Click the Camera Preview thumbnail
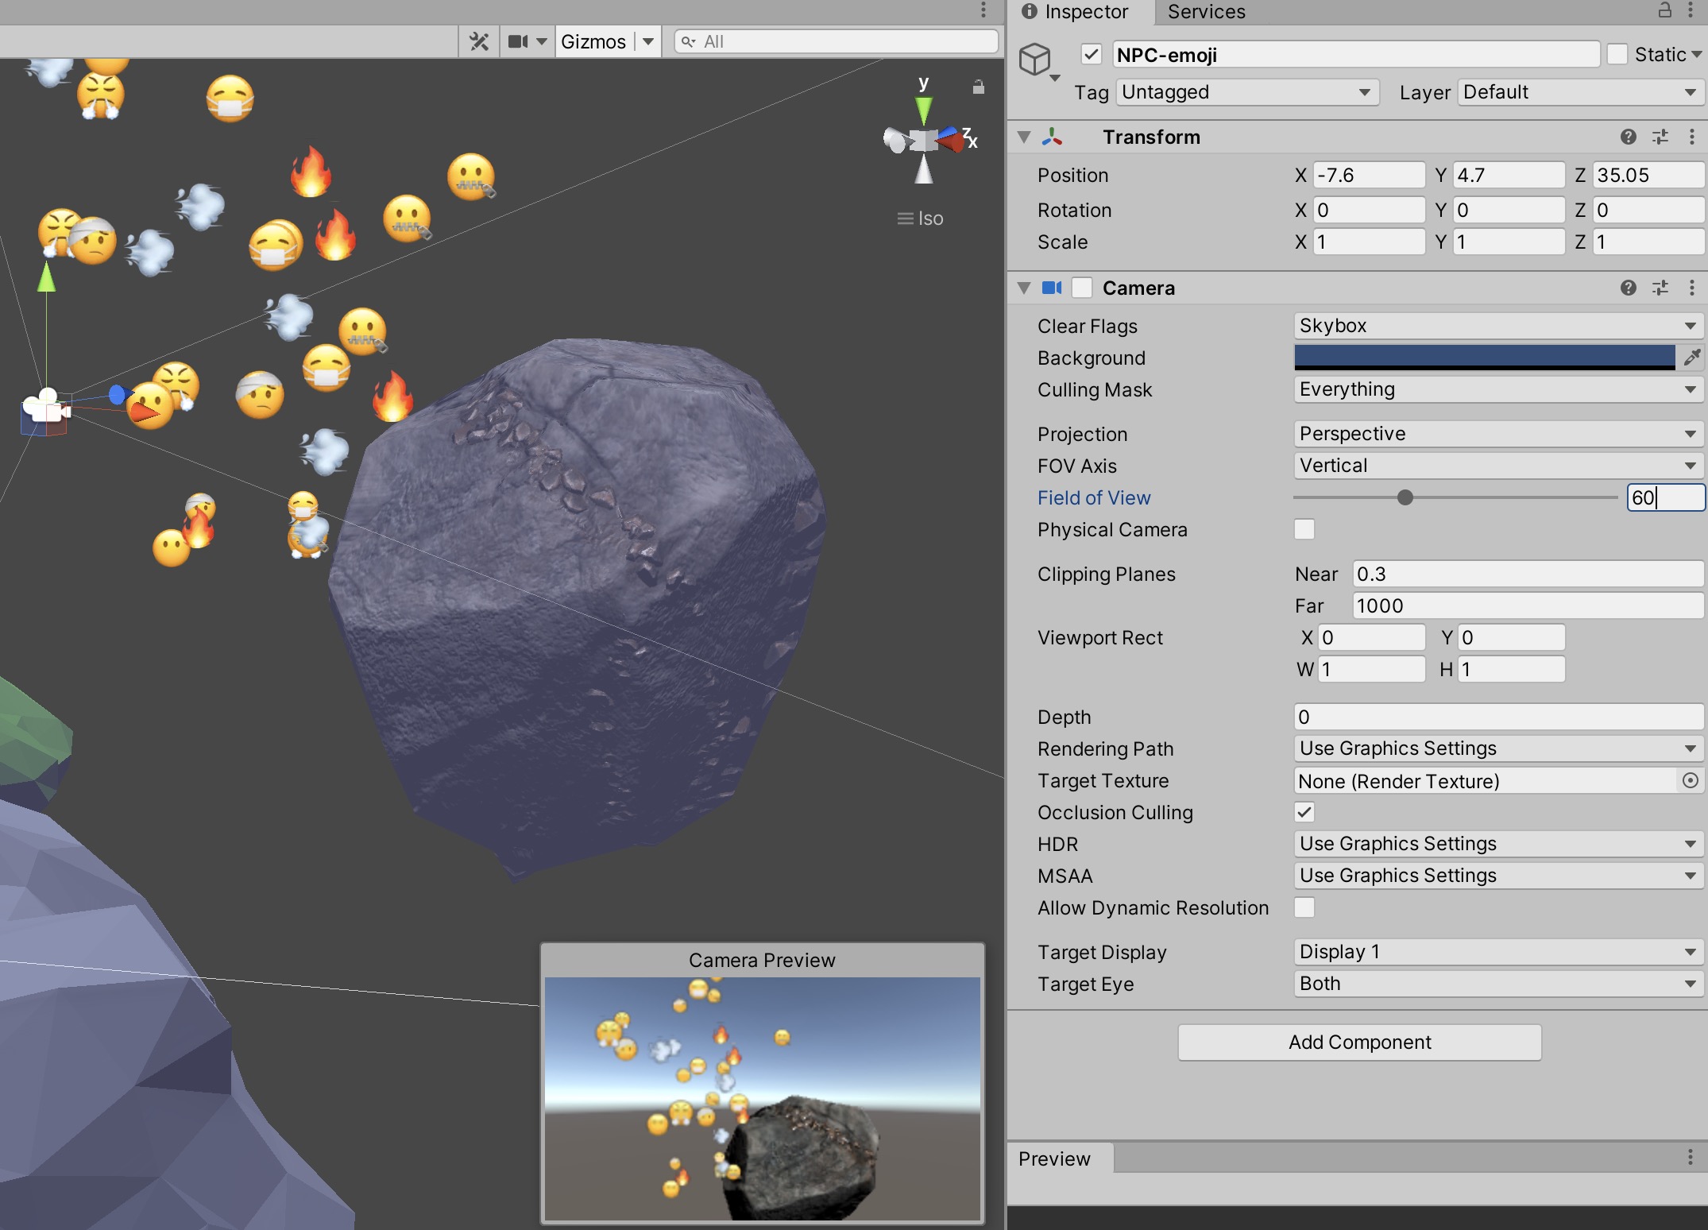This screenshot has height=1230, width=1708. point(763,1098)
